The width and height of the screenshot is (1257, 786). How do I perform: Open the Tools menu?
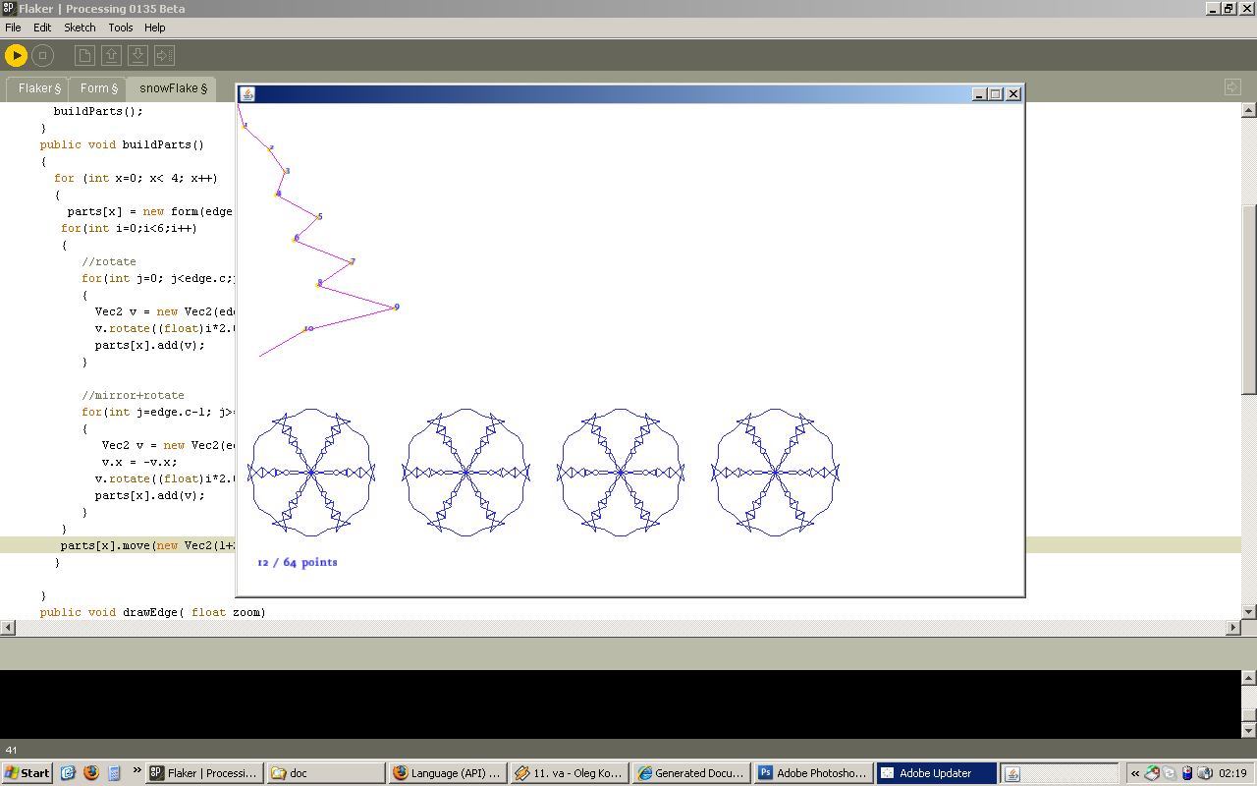coord(121,28)
